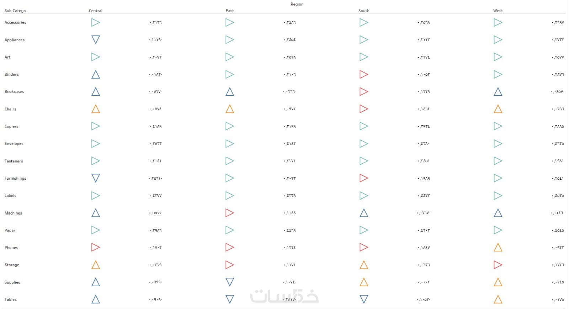Select the Central down-triangle for Furnishings

tap(96, 178)
